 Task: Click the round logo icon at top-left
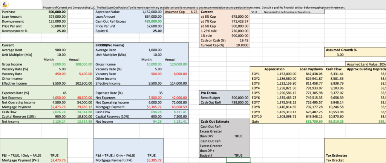point(5,4)
